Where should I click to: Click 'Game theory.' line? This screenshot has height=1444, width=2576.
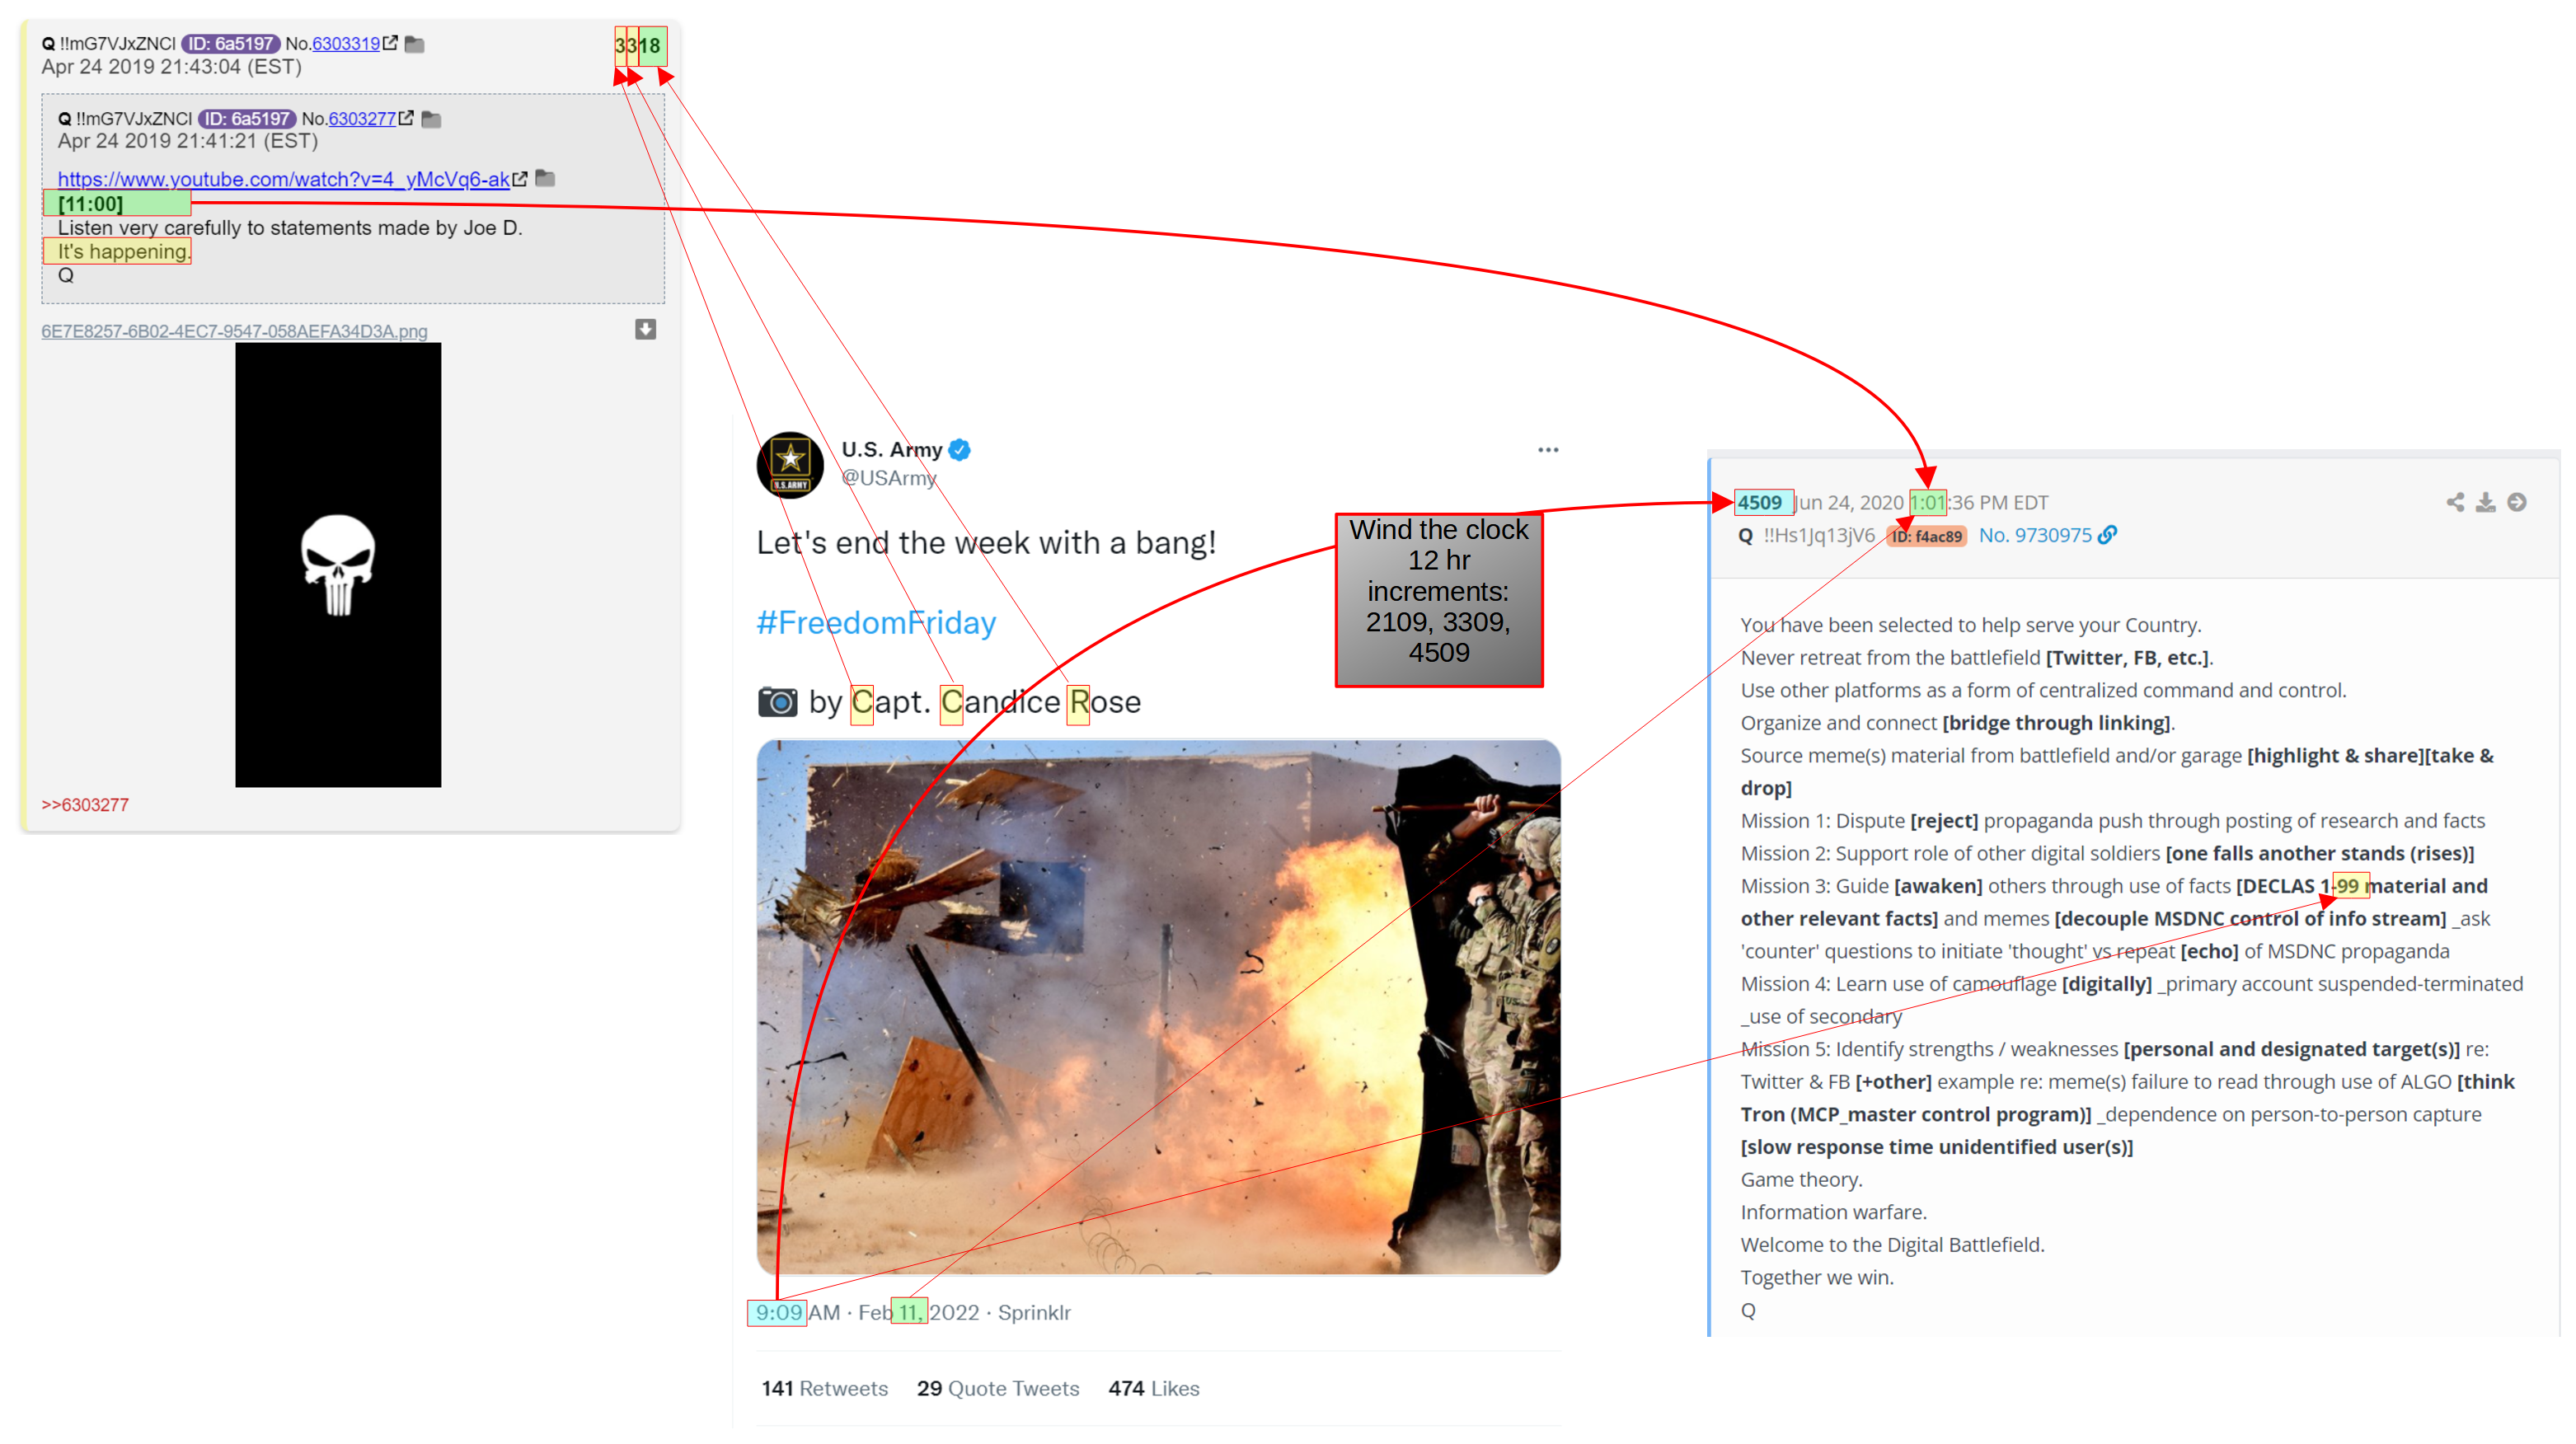1801,1180
